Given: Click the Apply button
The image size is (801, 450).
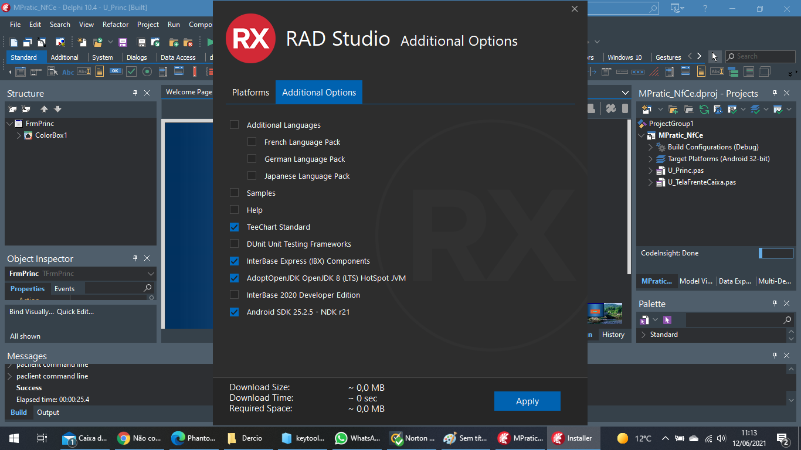Looking at the screenshot, I should (527, 401).
